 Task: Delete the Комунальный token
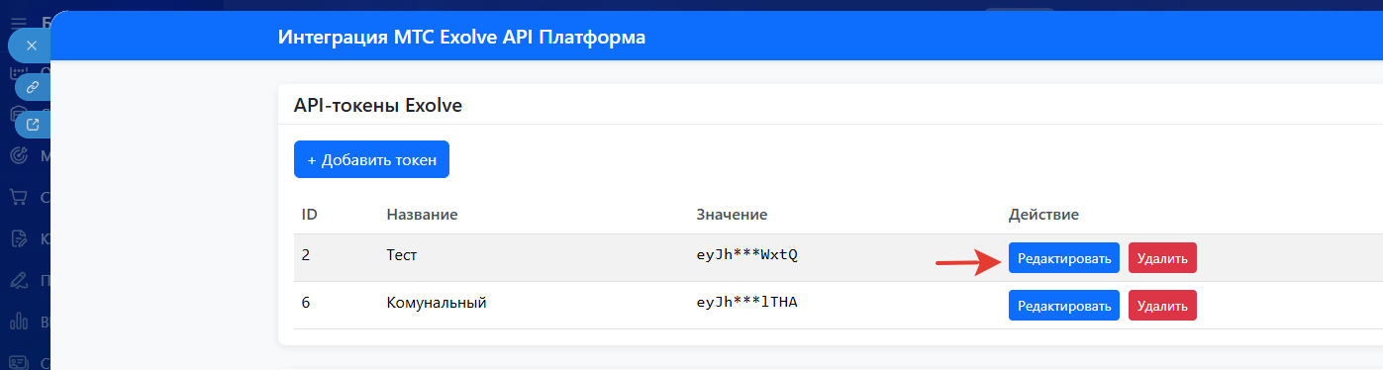pos(1162,305)
